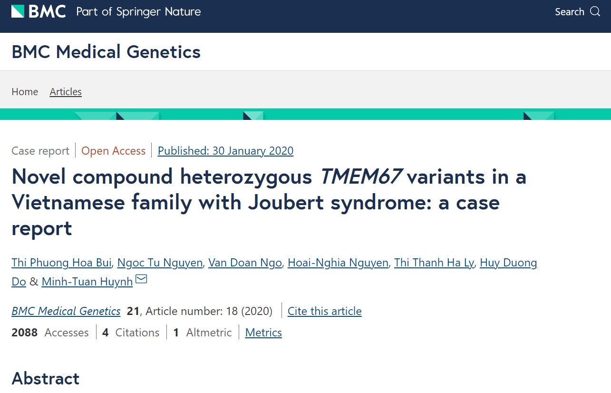Open the Metrics link
611x393 pixels.
pos(263,333)
